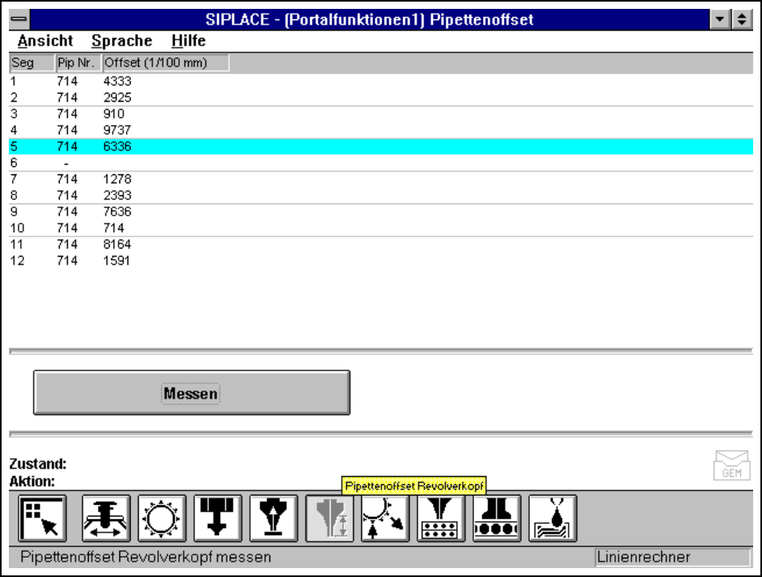Click the Seg column header
Image resolution: width=762 pixels, height=577 pixels.
point(32,63)
